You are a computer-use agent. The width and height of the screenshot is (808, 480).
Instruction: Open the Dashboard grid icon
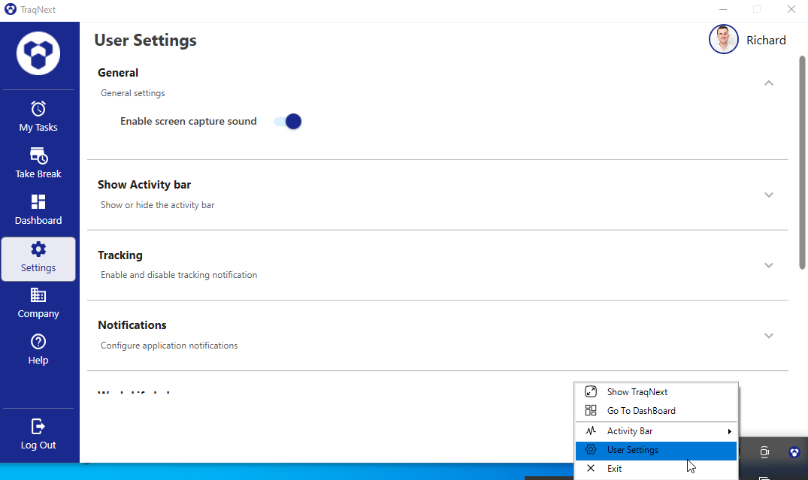coord(38,201)
